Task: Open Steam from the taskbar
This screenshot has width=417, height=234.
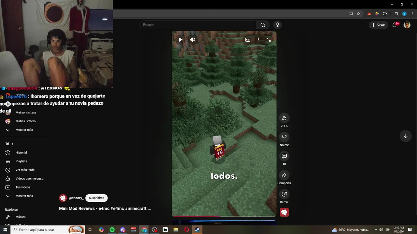Action: click(197, 230)
